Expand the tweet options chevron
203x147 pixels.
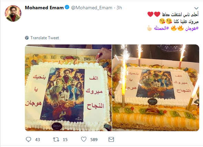[196, 8]
